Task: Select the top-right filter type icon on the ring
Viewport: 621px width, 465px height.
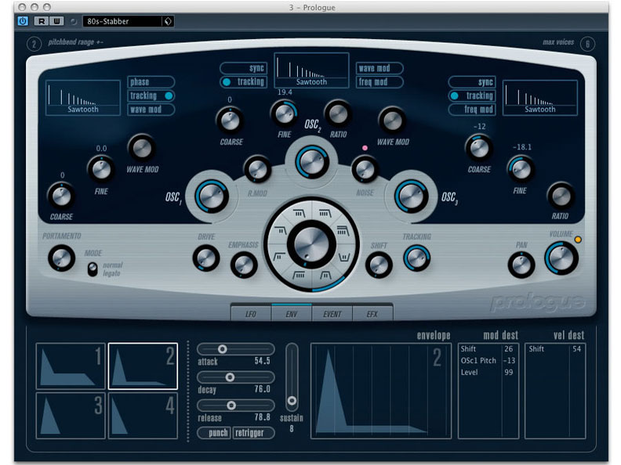Action: coord(325,214)
